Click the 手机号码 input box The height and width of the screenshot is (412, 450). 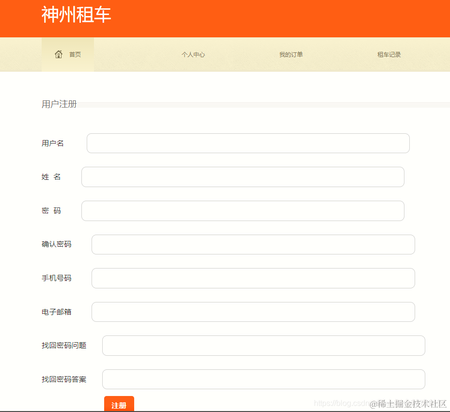253,278
